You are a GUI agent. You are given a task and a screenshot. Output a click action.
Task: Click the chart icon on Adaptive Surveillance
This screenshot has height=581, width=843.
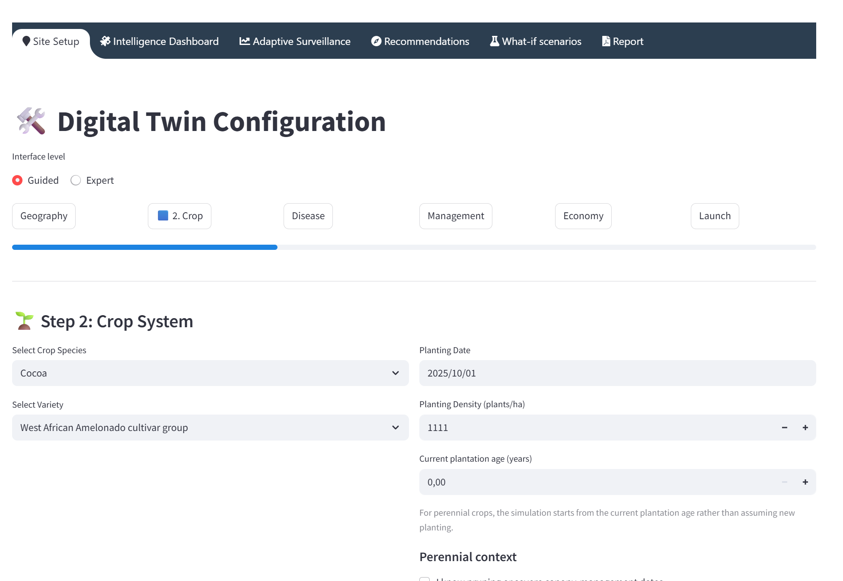pyautogui.click(x=245, y=41)
